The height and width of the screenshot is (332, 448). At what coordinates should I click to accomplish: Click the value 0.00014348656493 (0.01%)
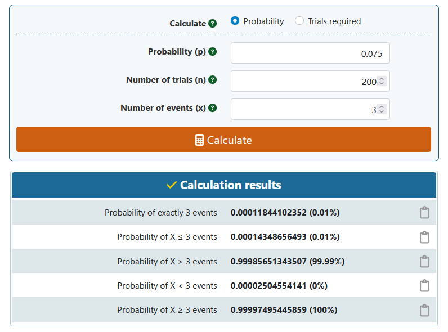point(285,237)
